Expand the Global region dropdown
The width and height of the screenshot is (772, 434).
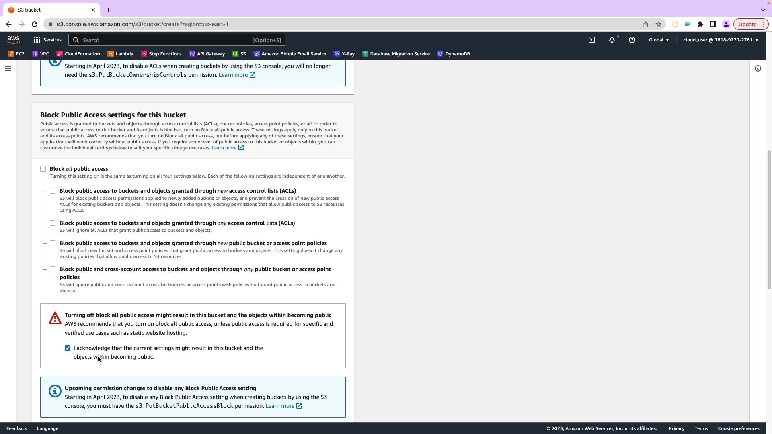(659, 40)
